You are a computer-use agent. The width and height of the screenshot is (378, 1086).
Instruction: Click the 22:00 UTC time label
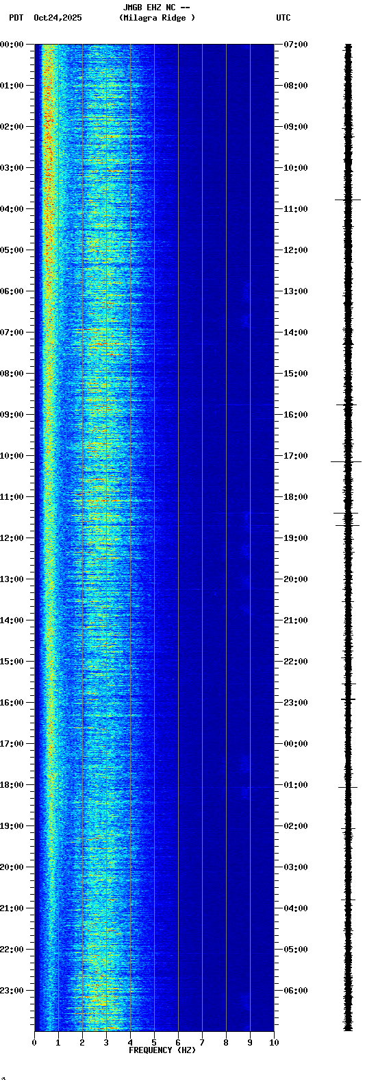point(296,662)
